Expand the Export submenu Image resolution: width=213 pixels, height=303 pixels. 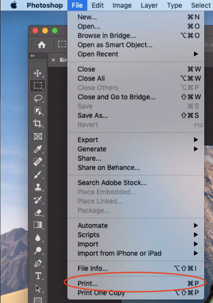pyautogui.click(x=136, y=140)
